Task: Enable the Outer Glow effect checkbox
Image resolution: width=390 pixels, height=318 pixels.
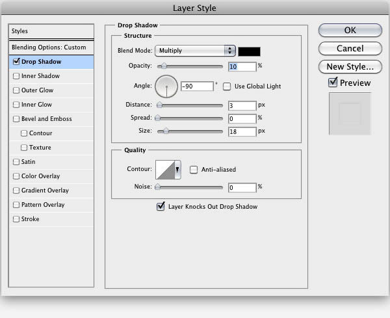Action: click(x=16, y=90)
